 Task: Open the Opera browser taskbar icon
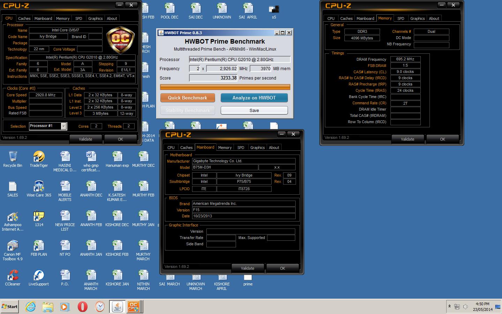point(82,307)
